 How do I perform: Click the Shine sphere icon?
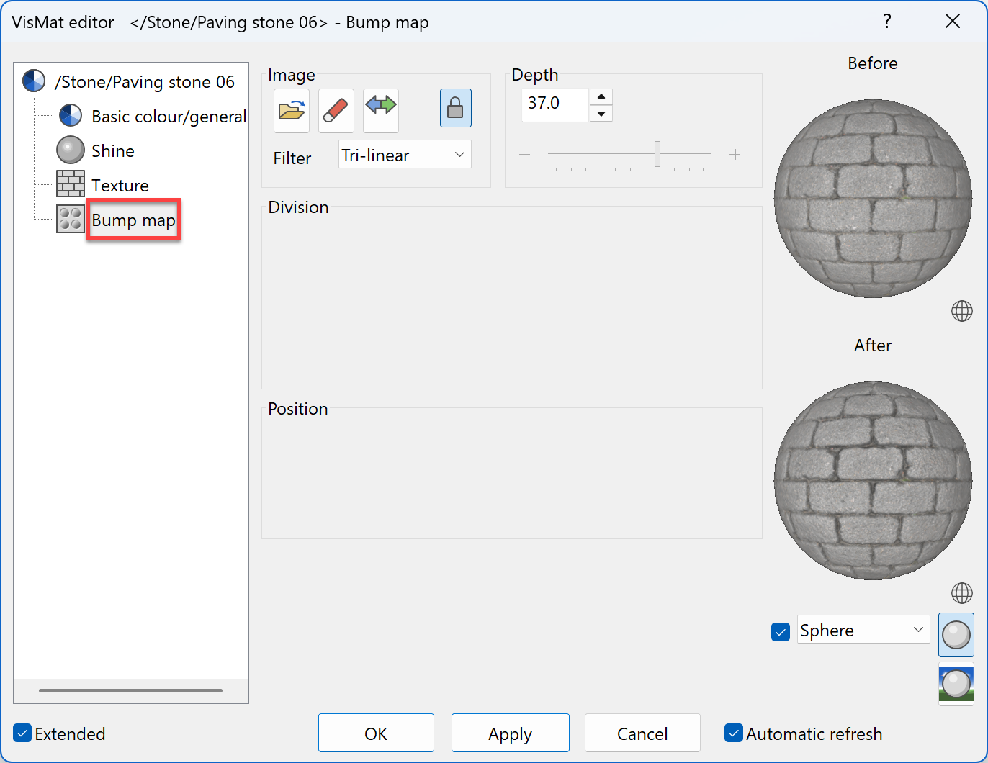tap(70, 150)
